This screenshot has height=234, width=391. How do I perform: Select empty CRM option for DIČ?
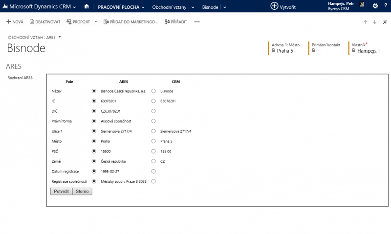[x=153, y=111]
